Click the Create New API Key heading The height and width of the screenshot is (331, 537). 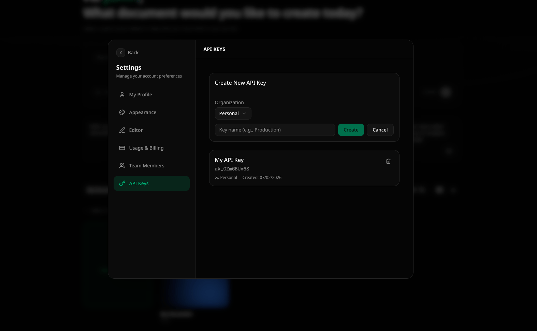coord(241,83)
